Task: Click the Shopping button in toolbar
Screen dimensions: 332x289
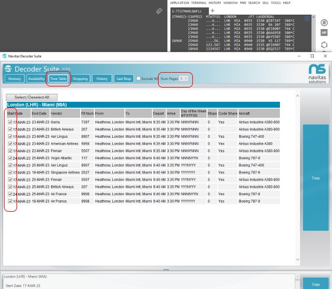Action: click(x=80, y=79)
